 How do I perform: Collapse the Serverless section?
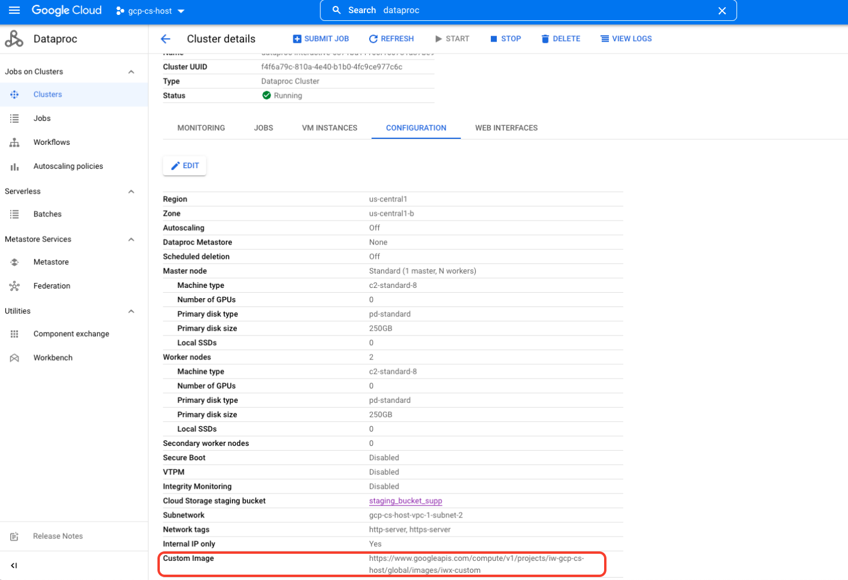point(131,192)
